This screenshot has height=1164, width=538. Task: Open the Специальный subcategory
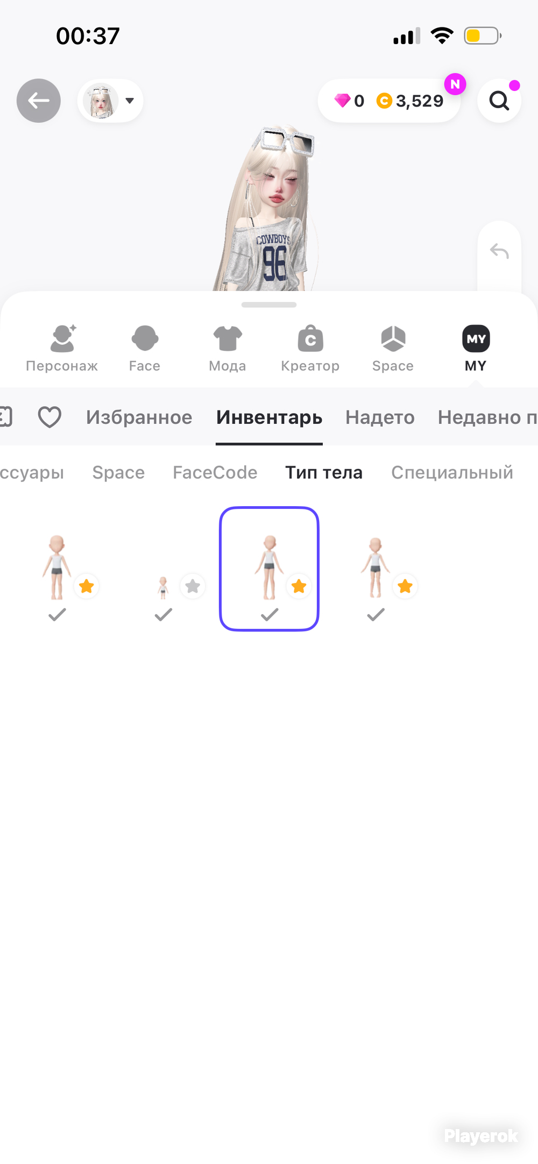[x=452, y=472]
